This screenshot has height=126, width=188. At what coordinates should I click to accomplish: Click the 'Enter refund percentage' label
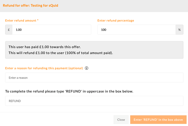[116, 20]
